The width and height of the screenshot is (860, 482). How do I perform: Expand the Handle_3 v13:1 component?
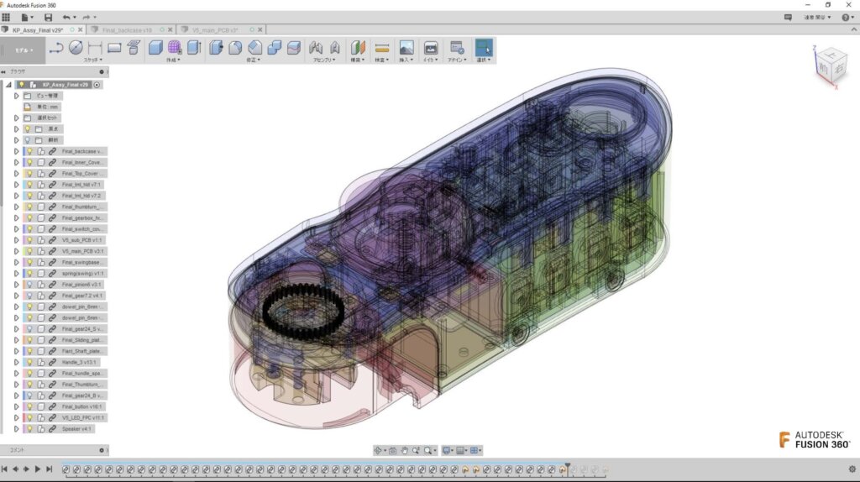(x=17, y=362)
